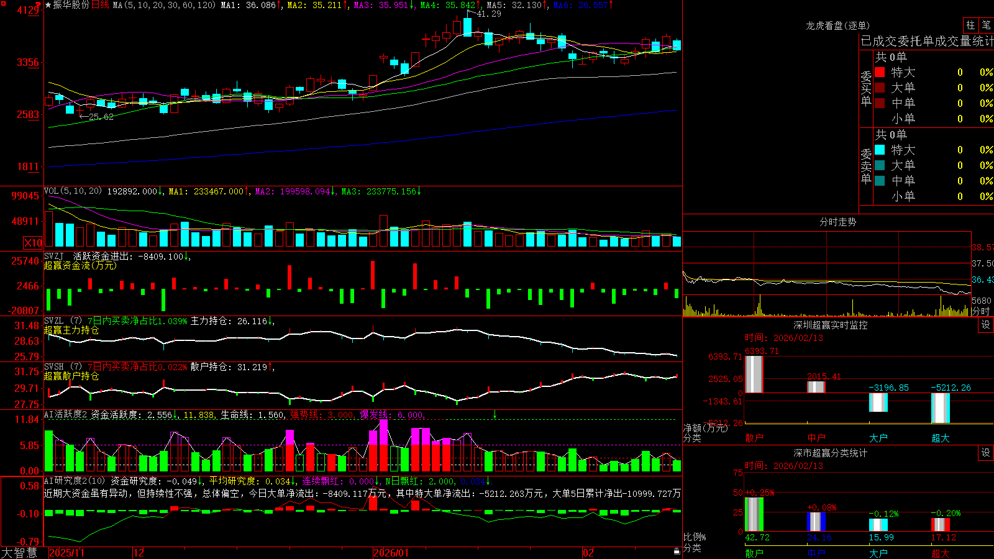Open AI研究度2(10) indicator label
The image size is (994, 559).
click(x=75, y=481)
